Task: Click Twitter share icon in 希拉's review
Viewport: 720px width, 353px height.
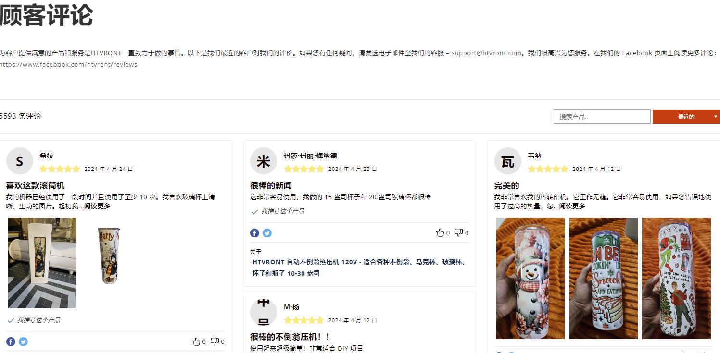Action: pos(23,341)
